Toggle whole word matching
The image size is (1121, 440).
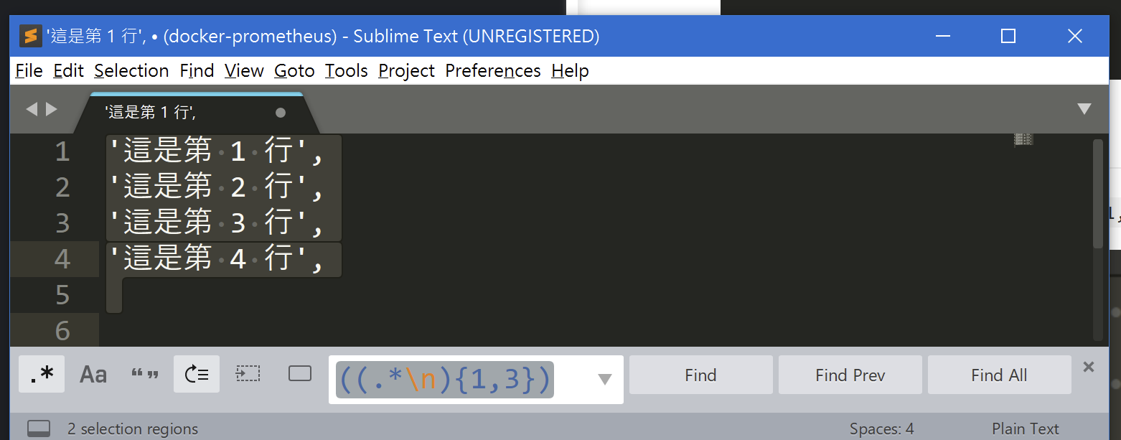click(145, 373)
